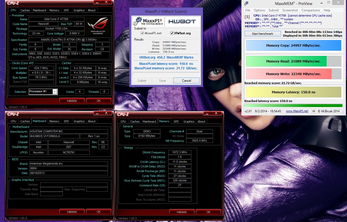This screenshot has width=347, height=222.
Task: Toggle the HWbot.org checkbox
Action: (x=172, y=33)
